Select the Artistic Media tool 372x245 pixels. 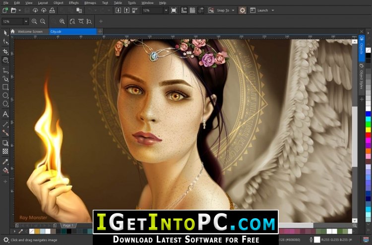[5, 78]
